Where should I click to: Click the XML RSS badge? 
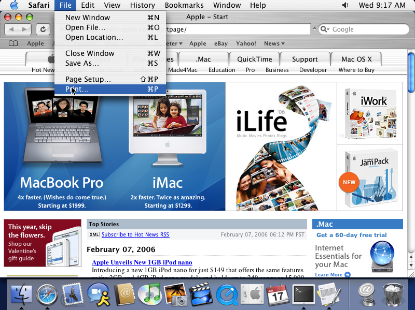[94, 234]
